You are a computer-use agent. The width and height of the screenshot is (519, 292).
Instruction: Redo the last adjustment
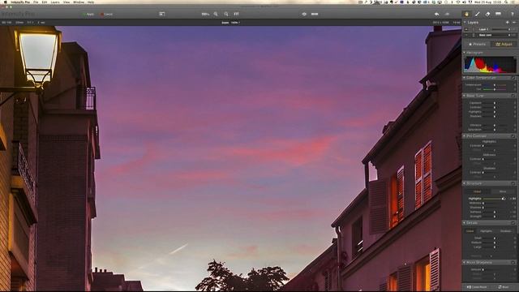pyautogui.click(x=447, y=14)
